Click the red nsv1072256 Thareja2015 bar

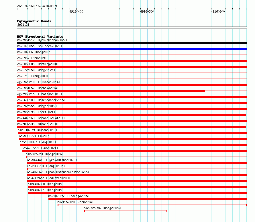pos(148,199)
